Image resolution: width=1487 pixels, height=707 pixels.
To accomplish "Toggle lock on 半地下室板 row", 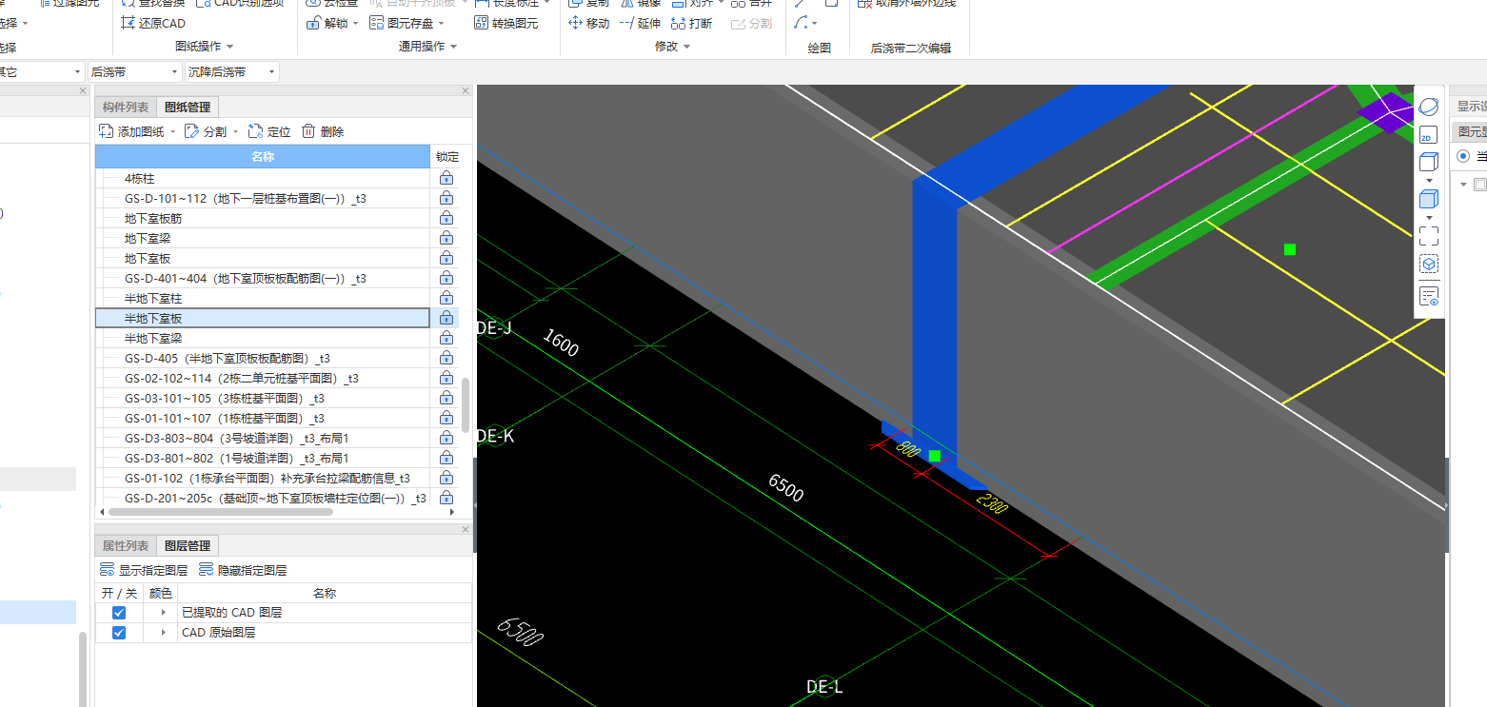I will click(x=446, y=318).
